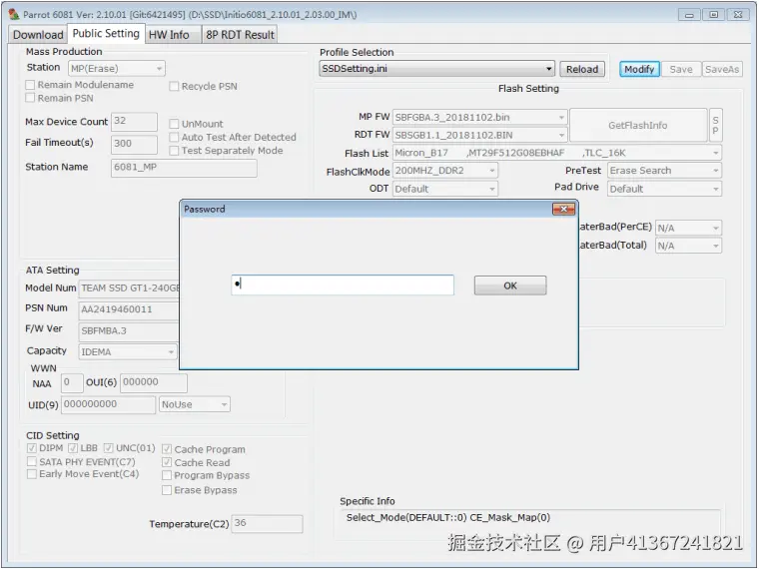Click the SaveAs button
The width and height of the screenshot is (759, 569).
point(722,69)
